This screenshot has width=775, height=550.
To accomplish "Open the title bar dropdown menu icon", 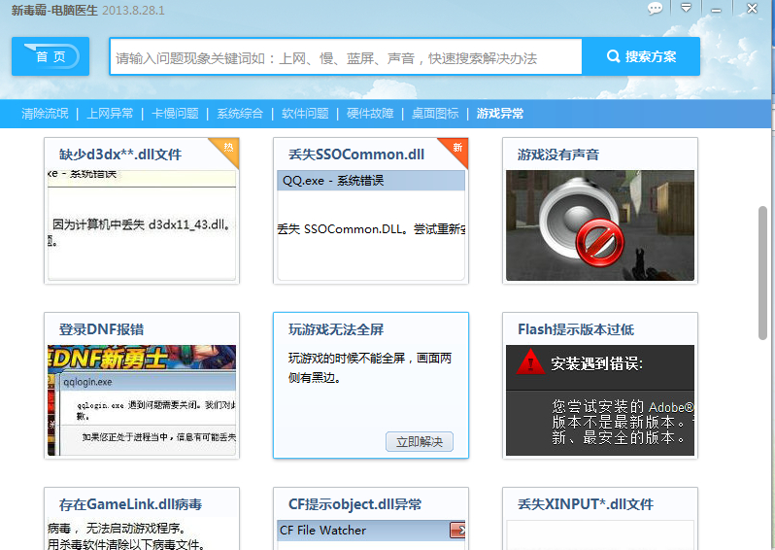I will pyautogui.click(x=686, y=8).
